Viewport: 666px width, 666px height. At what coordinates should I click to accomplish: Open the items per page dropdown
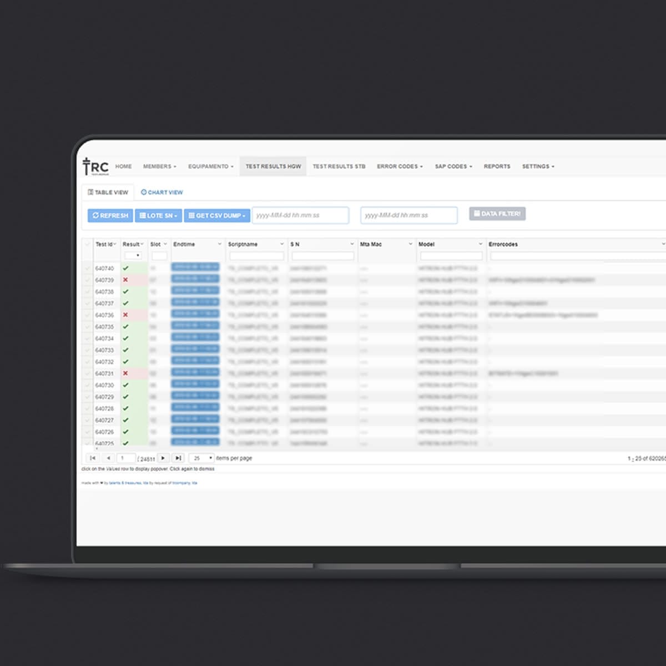tap(201, 458)
